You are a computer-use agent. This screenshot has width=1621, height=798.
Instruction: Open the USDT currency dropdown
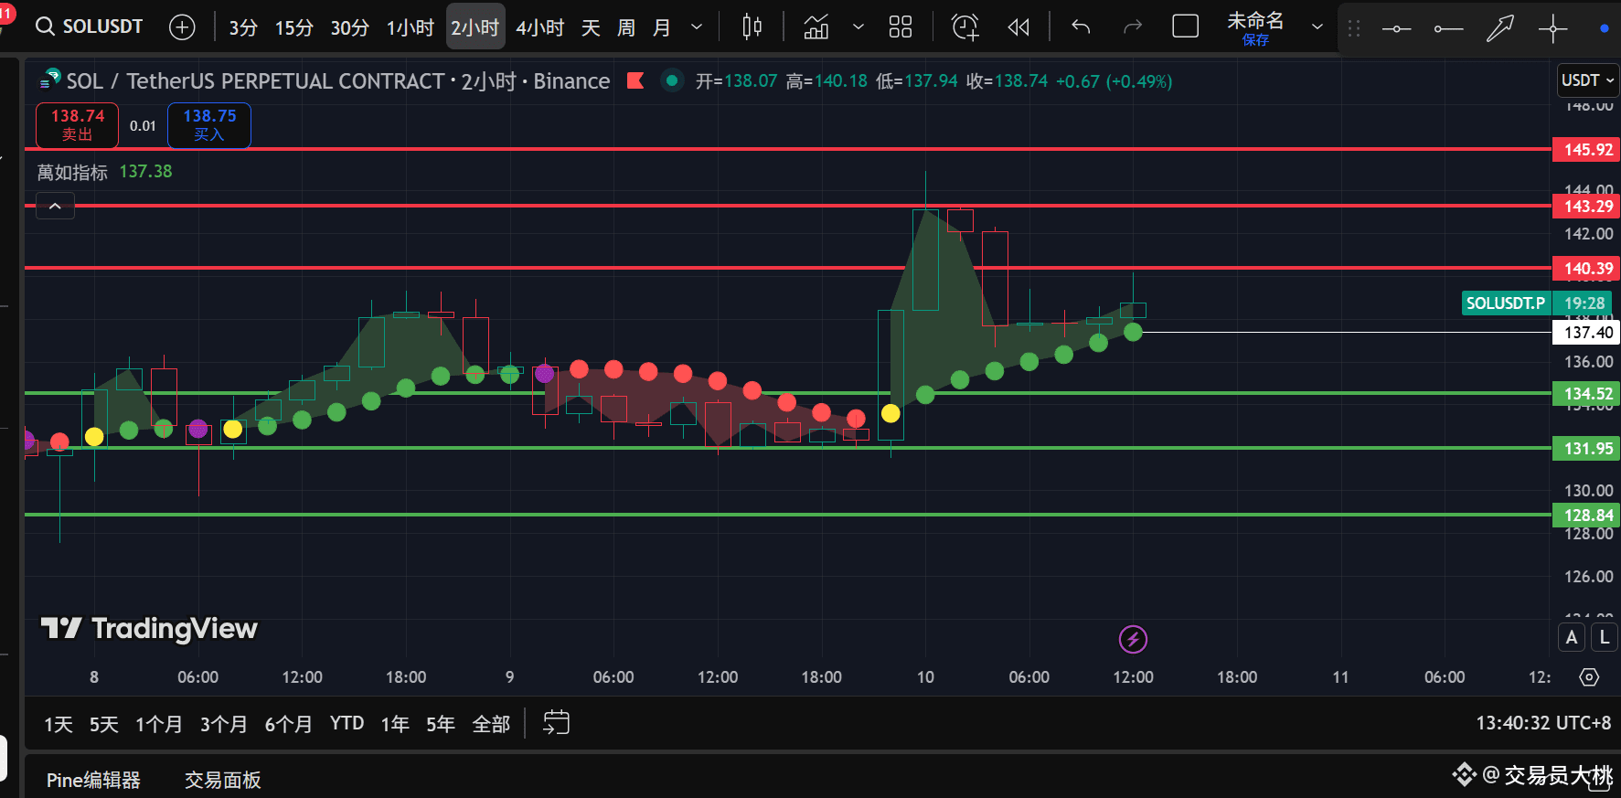coord(1587,80)
